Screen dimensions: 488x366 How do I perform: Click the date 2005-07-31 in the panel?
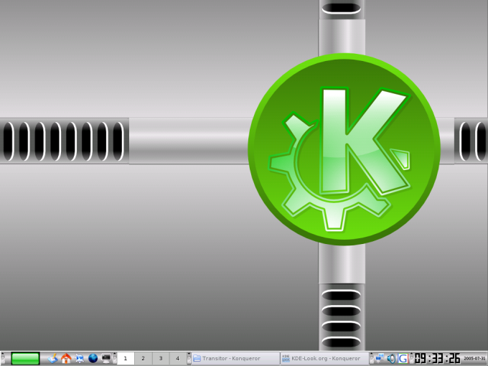474,359
